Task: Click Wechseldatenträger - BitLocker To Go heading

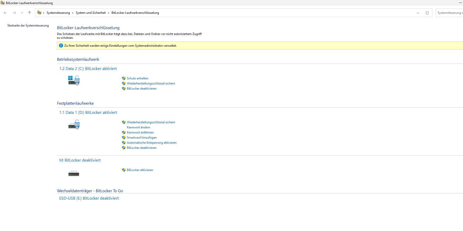Action: 90,191
